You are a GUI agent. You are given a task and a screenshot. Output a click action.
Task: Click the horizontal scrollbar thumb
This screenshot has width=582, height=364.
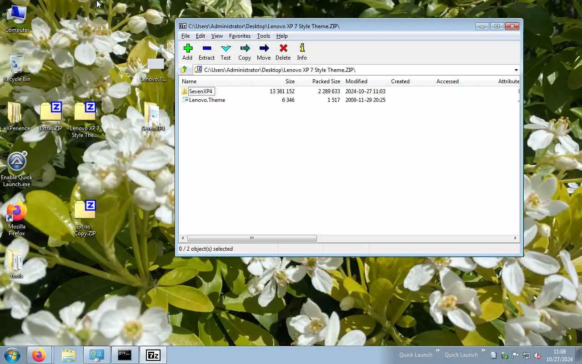(x=252, y=238)
